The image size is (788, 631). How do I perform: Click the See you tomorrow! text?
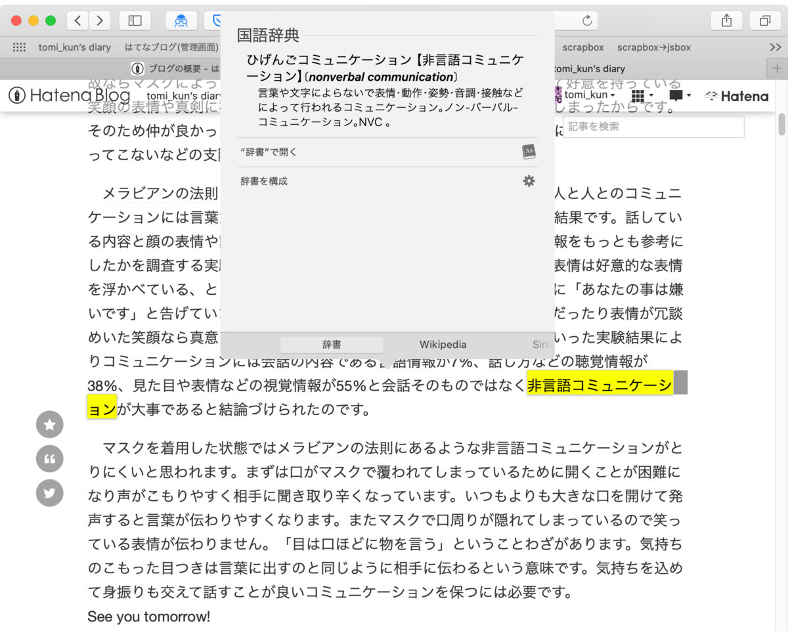pyautogui.click(x=149, y=617)
